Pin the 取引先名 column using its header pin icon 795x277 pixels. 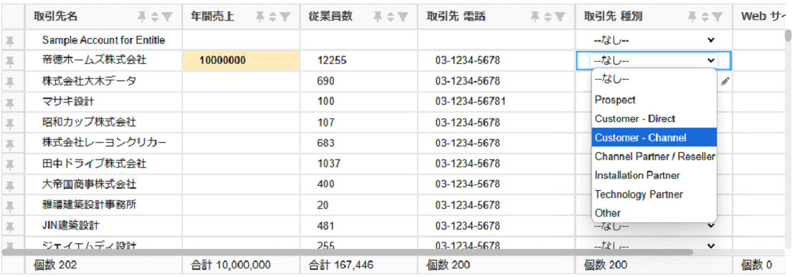(x=143, y=17)
